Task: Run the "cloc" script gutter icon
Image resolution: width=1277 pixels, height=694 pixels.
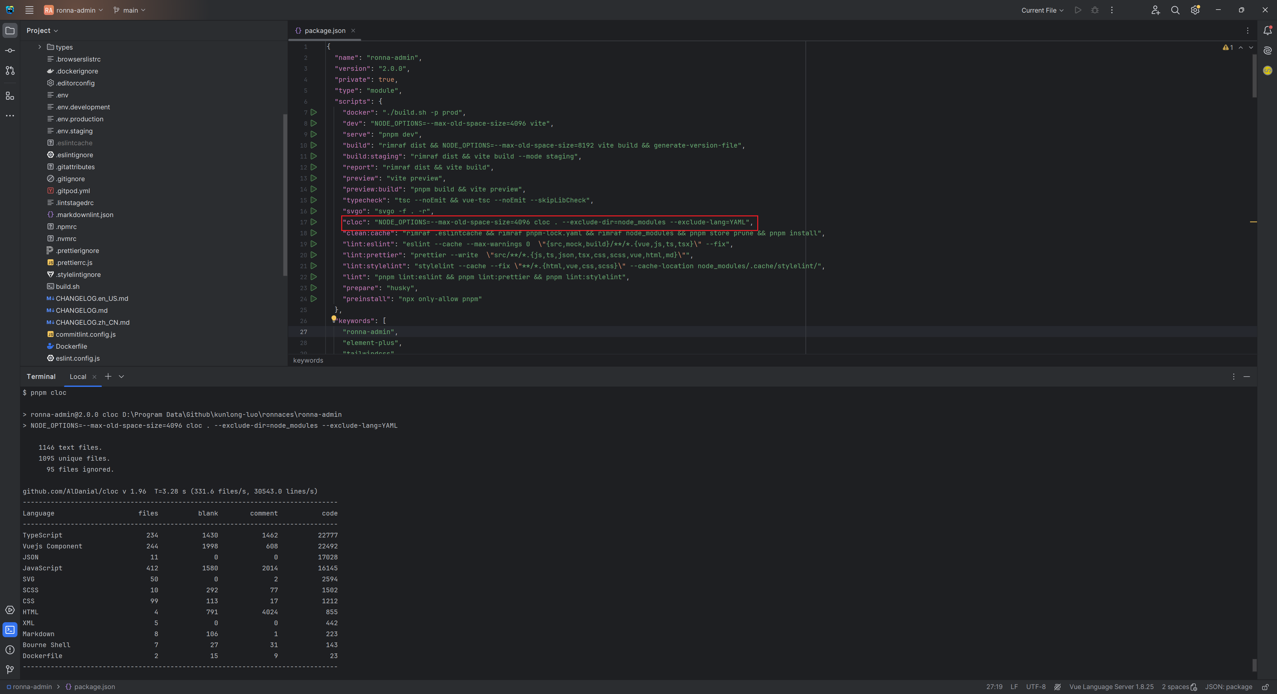Action: tap(314, 222)
